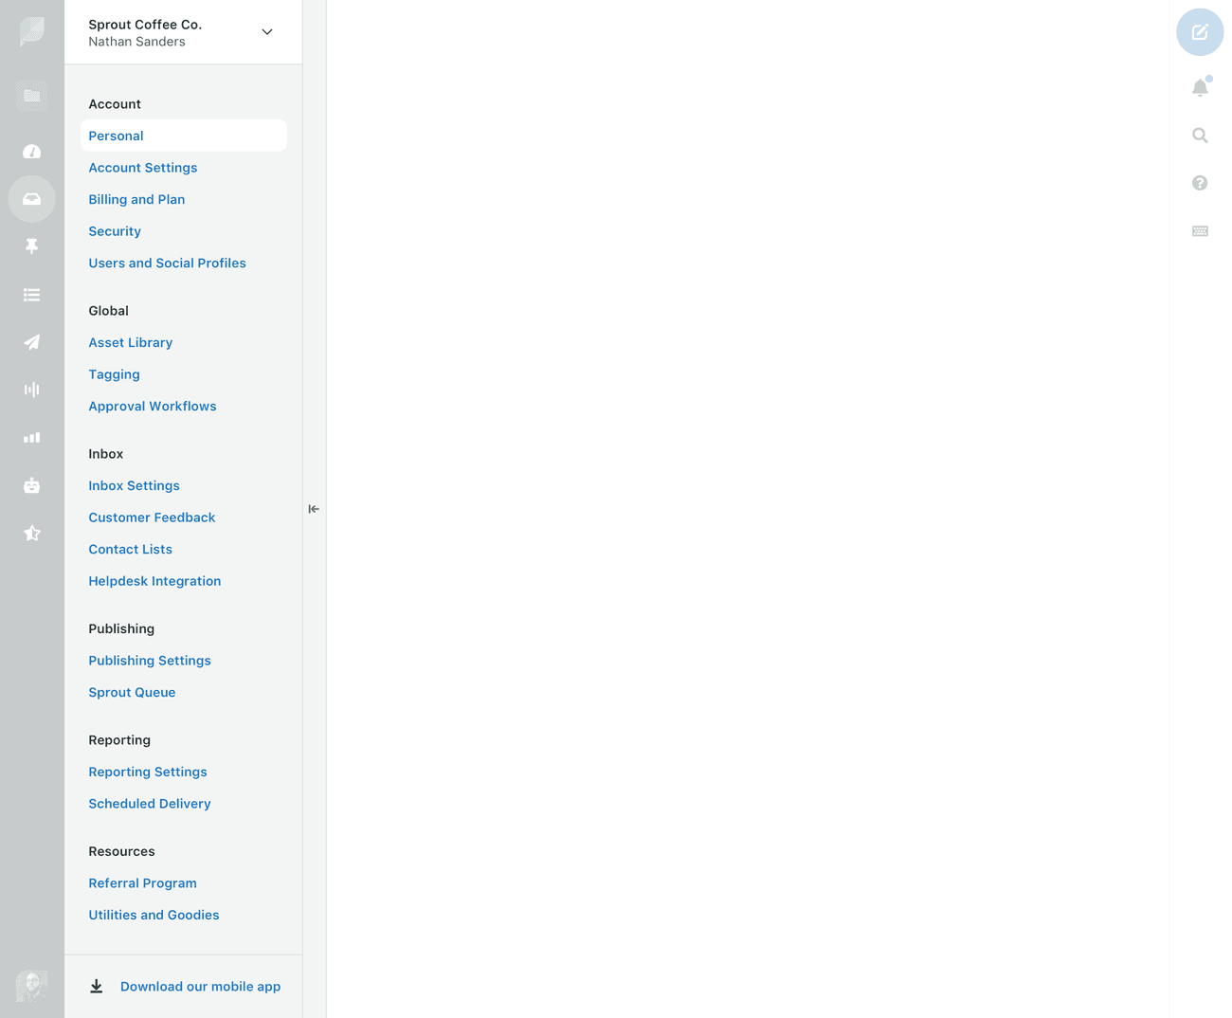Go to Sprout Queue
The height and width of the screenshot is (1018, 1232).
[x=132, y=693]
